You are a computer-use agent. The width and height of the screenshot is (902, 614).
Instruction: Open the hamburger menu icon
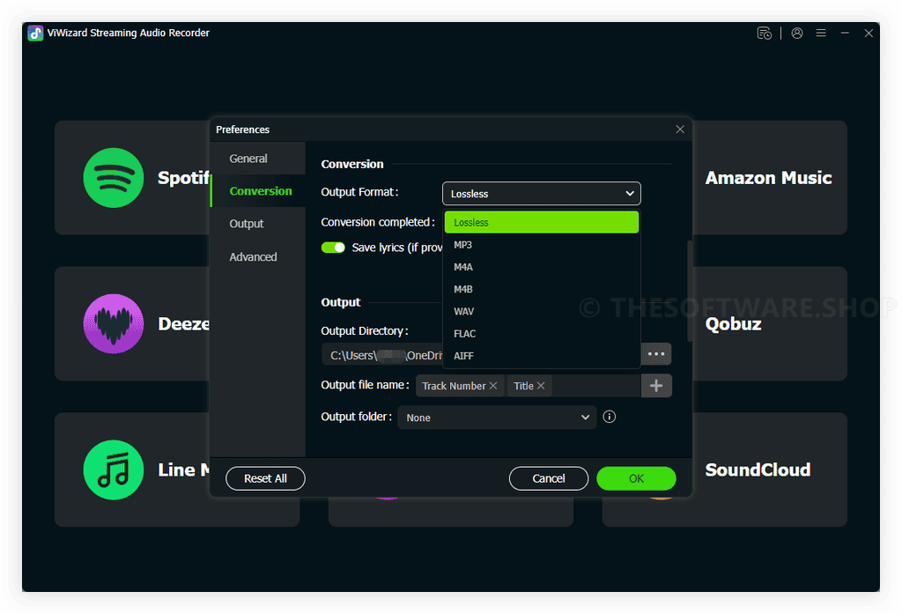click(821, 33)
